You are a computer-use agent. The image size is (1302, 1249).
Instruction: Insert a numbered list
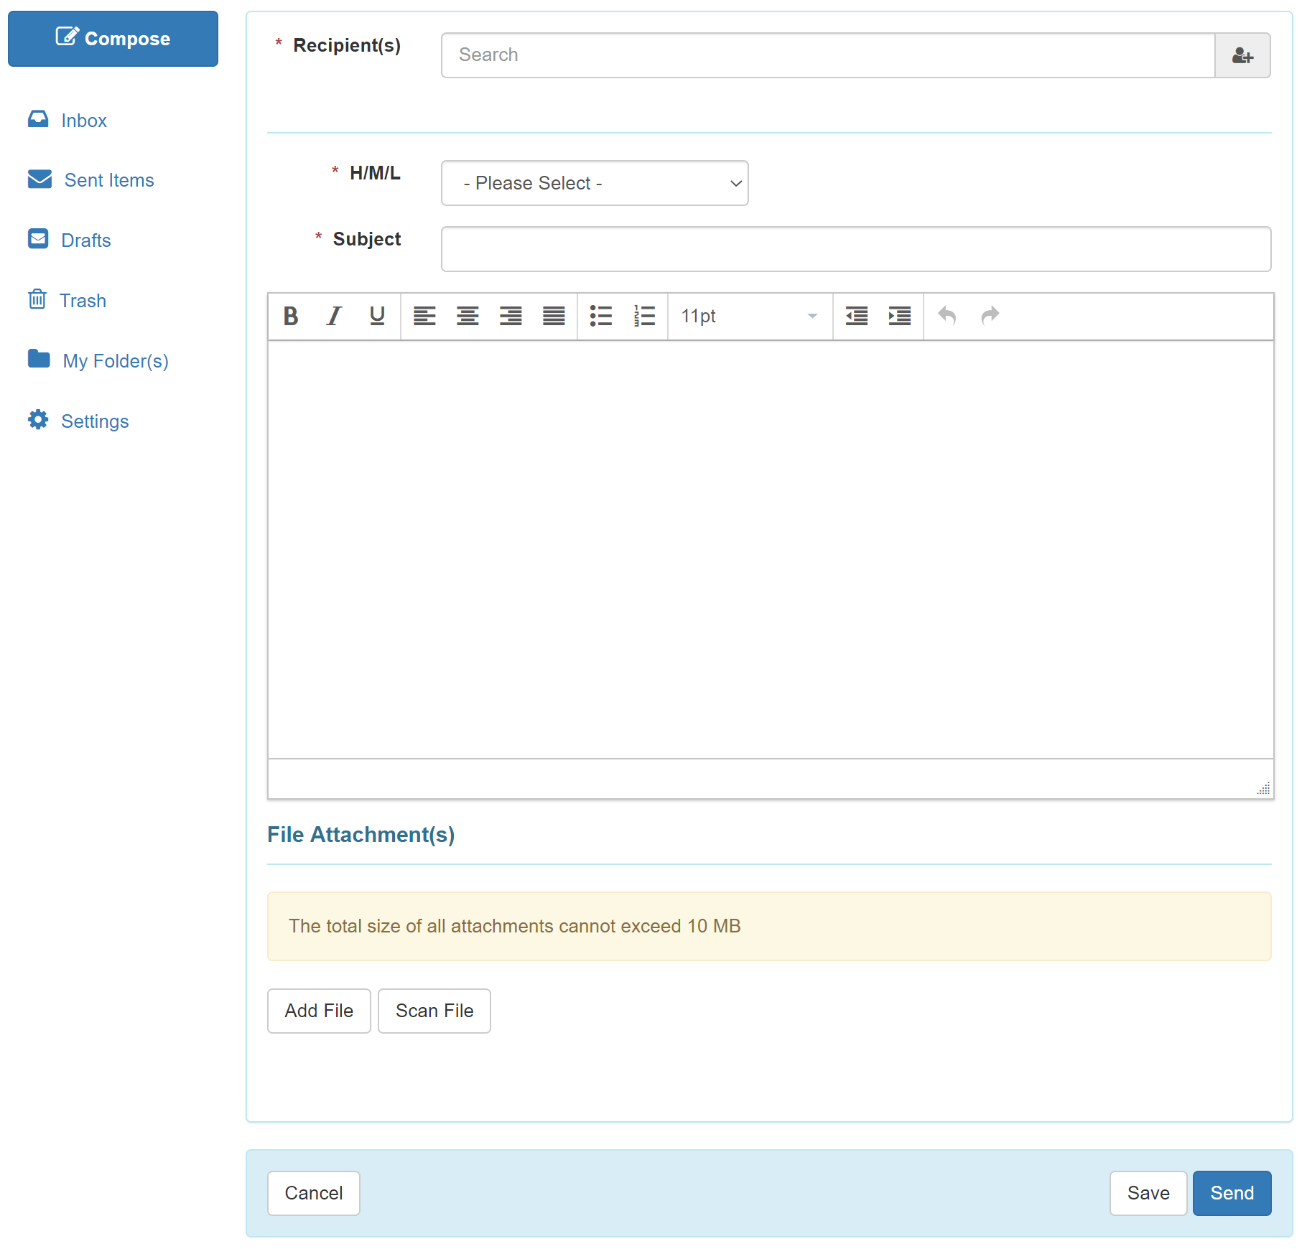[644, 316]
